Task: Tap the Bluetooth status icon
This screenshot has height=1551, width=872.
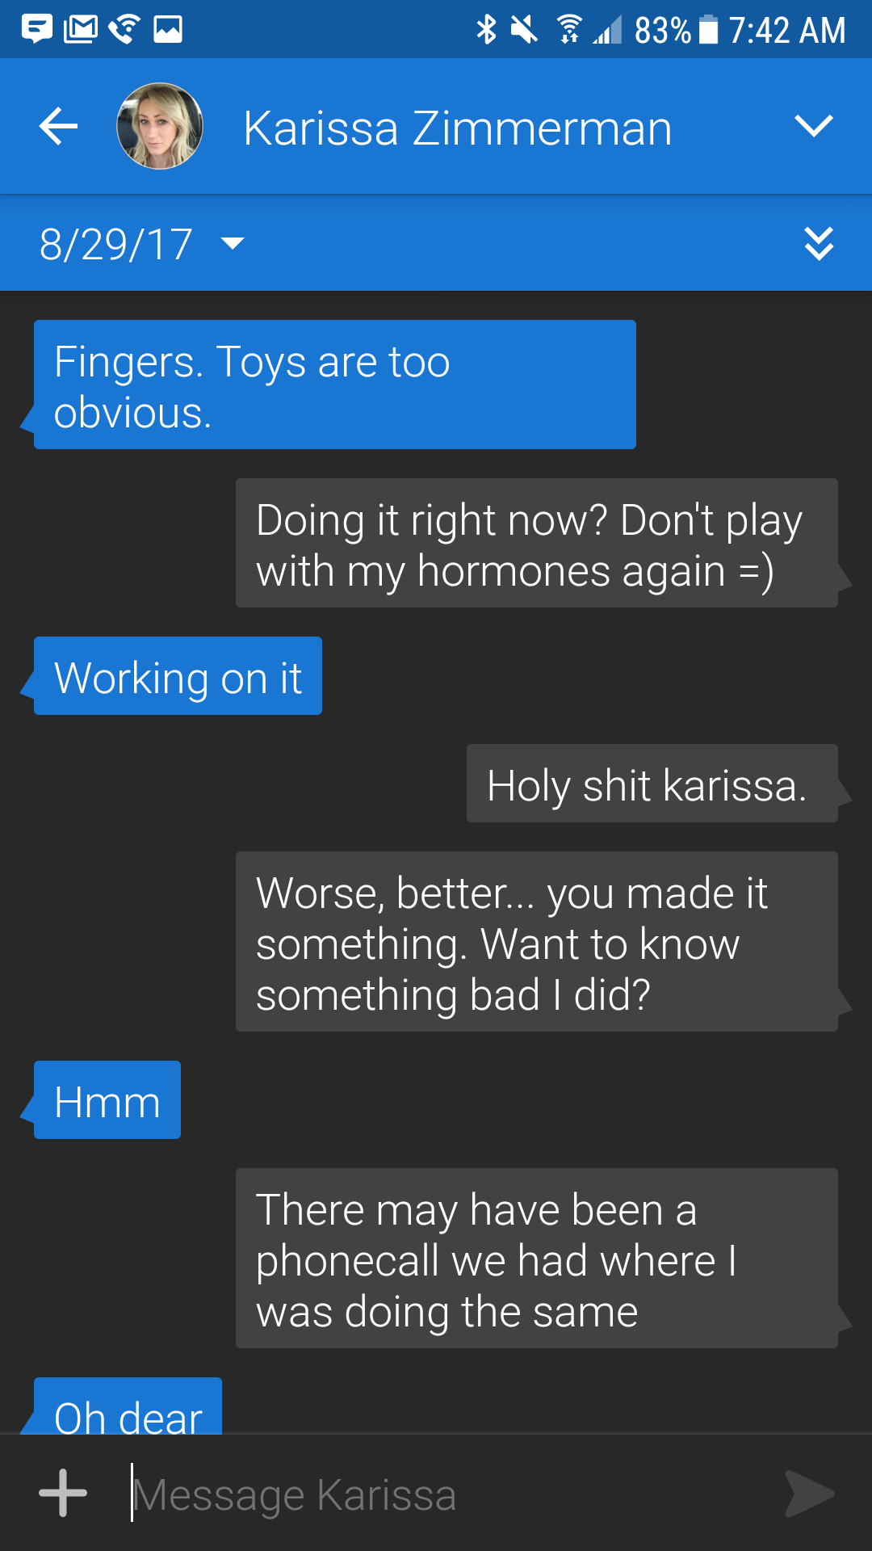Action: click(x=486, y=30)
